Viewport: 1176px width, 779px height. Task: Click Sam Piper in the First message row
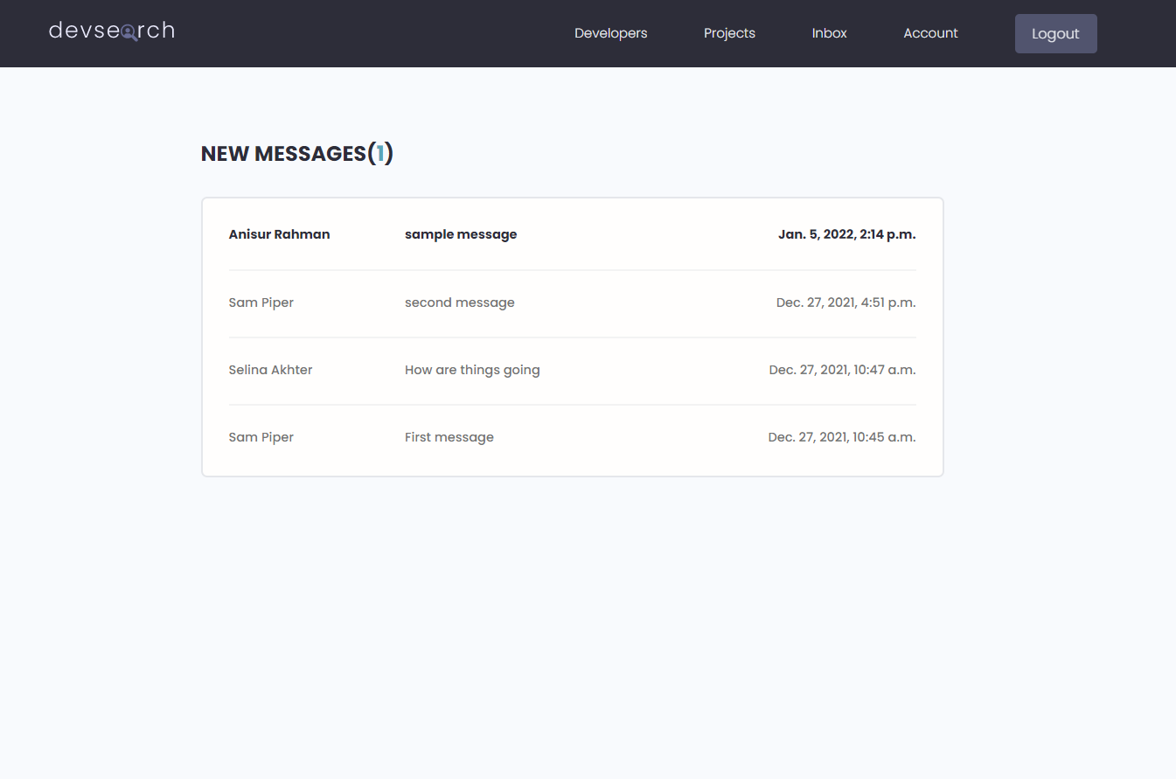261,437
